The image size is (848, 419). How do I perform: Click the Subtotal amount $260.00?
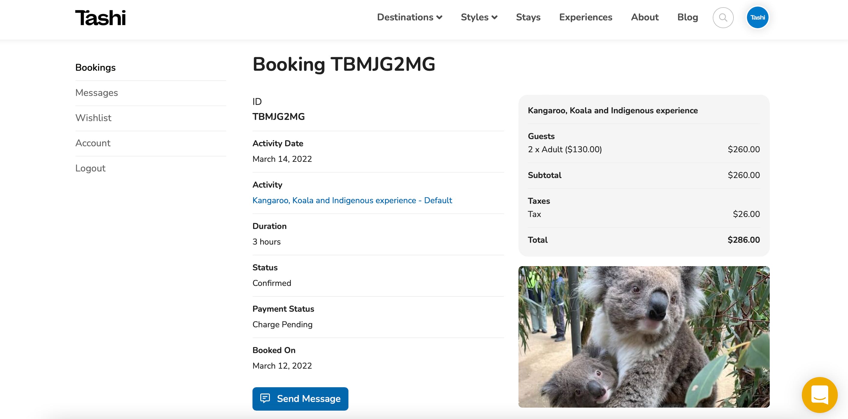point(744,175)
